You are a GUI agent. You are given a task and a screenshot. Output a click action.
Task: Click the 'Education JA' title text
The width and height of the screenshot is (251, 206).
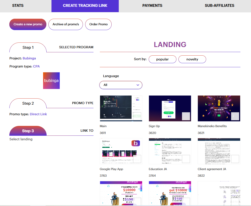click(158, 169)
